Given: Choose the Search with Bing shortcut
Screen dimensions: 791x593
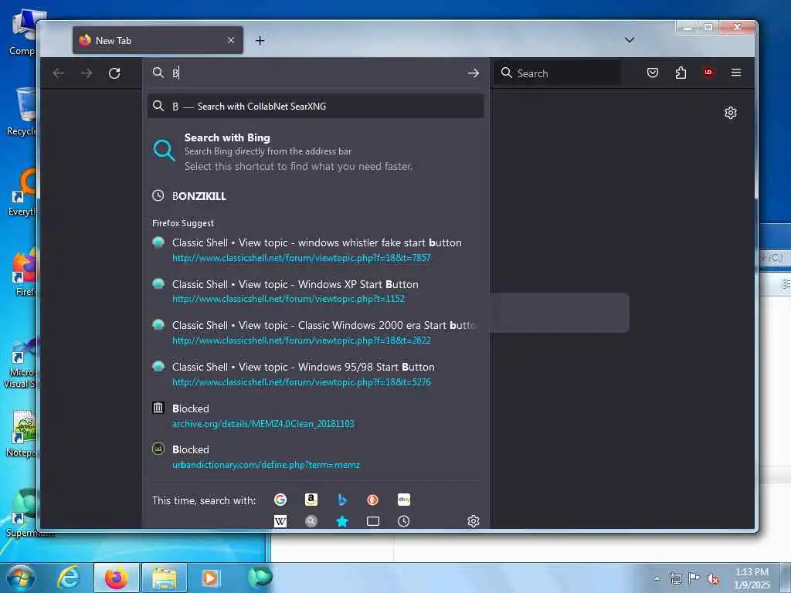Looking at the screenshot, I should (x=316, y=151).
